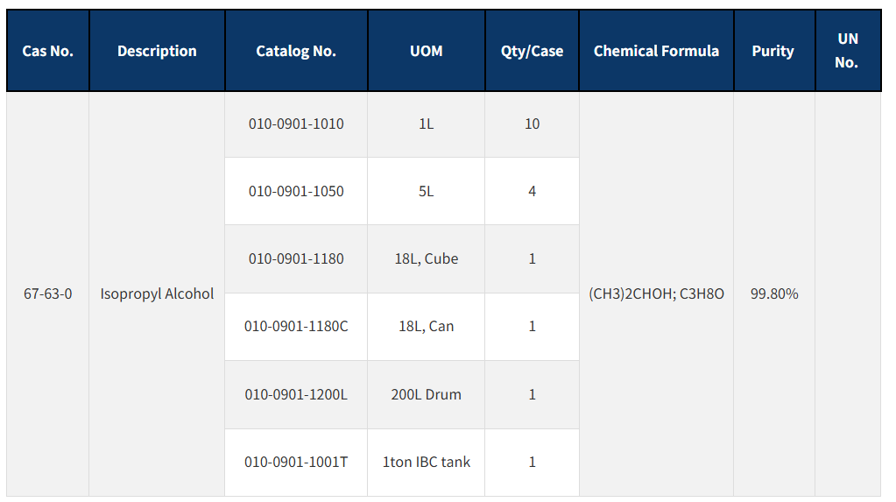
Task: Click catalog number 010-0901-1180C
Action: [x=296, y=327]
